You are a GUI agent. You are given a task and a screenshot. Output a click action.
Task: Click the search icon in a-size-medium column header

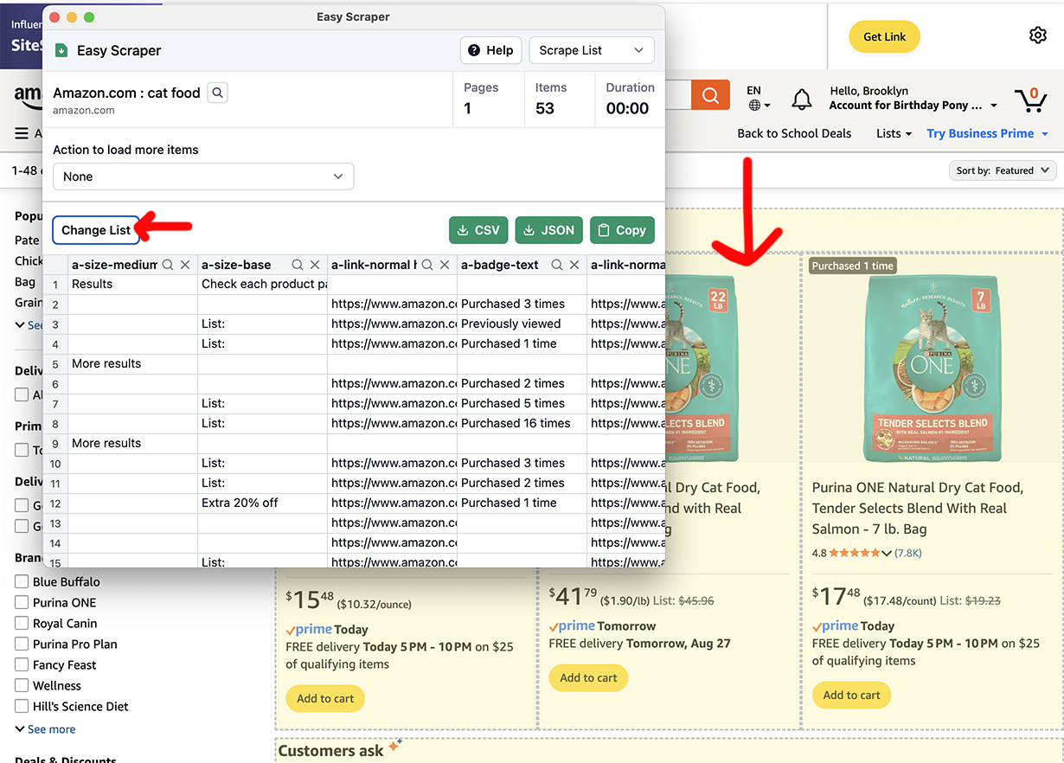168,266
